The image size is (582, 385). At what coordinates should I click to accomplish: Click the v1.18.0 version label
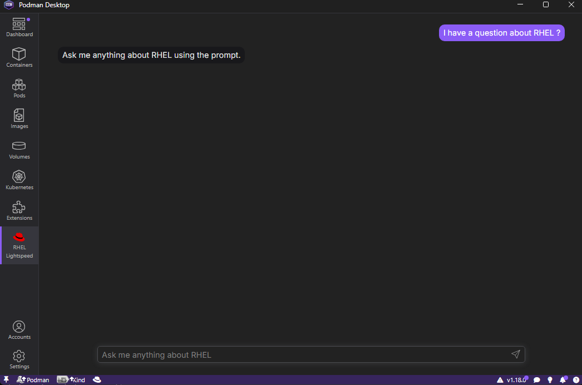pos(515,380)
